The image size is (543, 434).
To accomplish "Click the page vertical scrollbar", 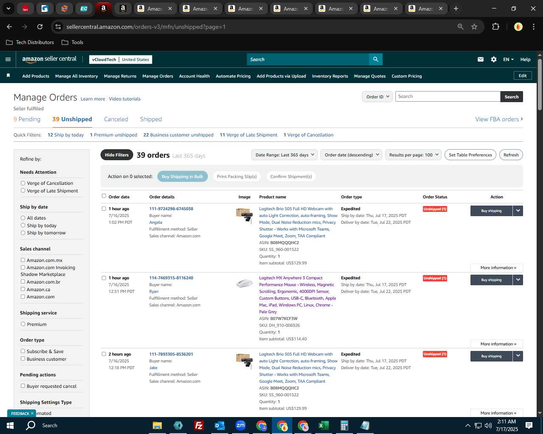I will (x=540, y=85).
